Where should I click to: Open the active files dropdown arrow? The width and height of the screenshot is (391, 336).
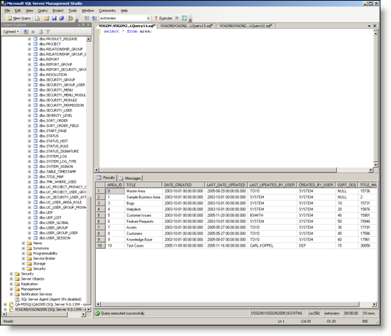point(369,26)
